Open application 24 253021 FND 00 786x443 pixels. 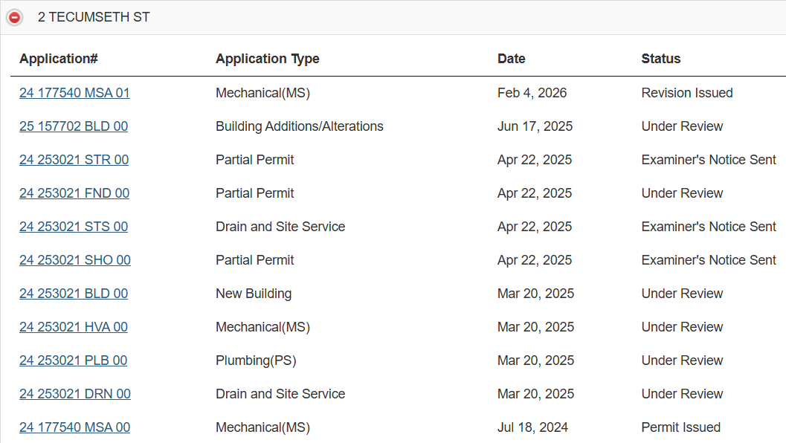74,193
